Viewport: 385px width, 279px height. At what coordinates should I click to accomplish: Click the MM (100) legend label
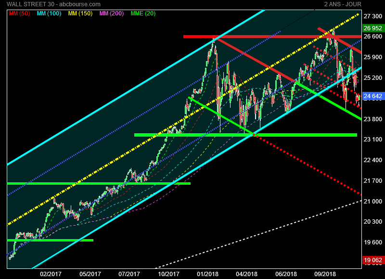[49, 13]
